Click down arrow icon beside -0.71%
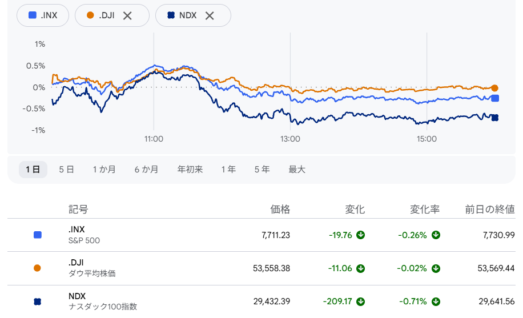Image resolution: width=523 pixels, height=318 pixels. click(436, 301)
